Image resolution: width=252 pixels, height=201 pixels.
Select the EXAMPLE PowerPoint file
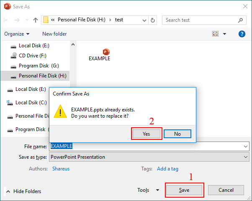tap(100, 55)
